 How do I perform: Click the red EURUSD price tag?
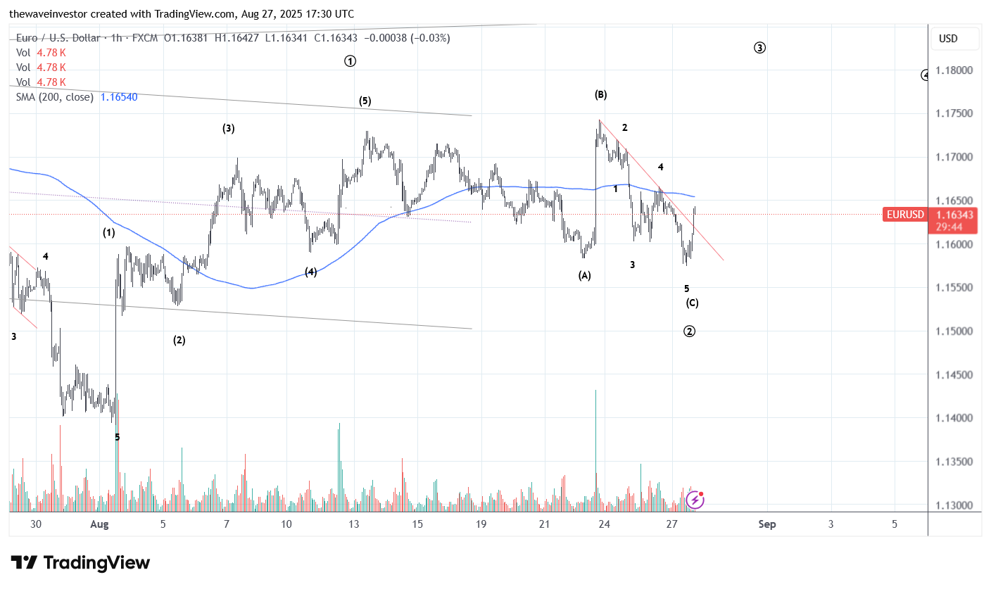904,214
